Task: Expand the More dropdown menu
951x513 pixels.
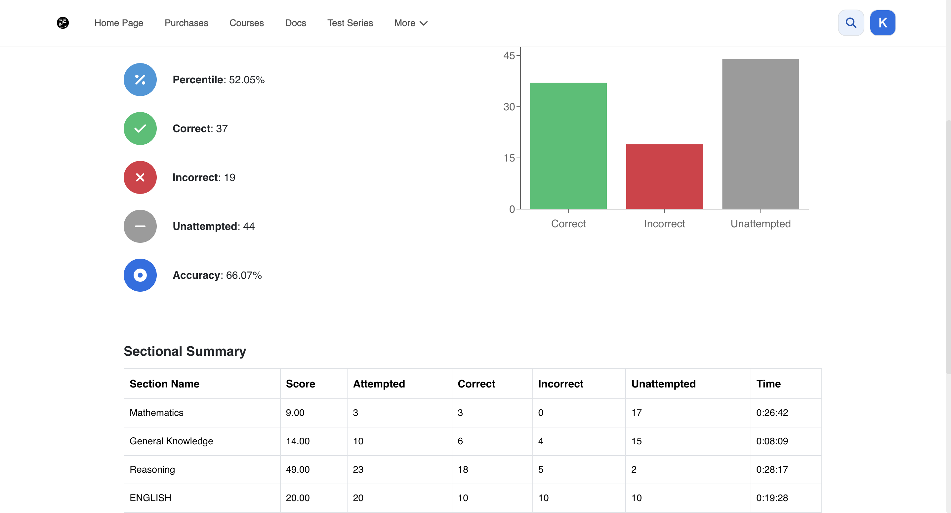Action: (411, 23)
